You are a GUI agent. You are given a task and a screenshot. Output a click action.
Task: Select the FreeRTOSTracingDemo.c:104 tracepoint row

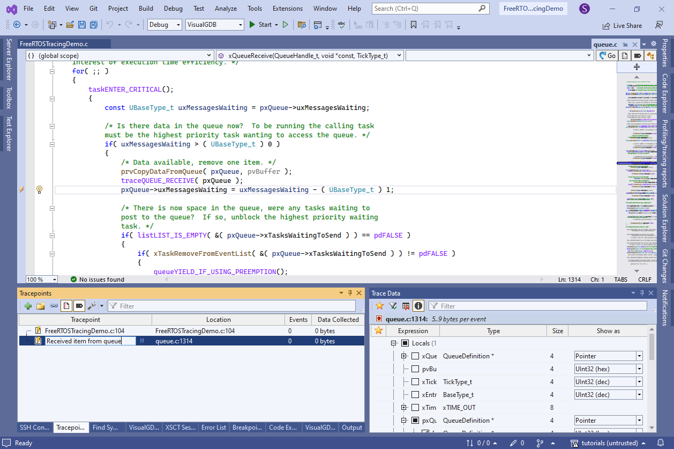point(191,331)
